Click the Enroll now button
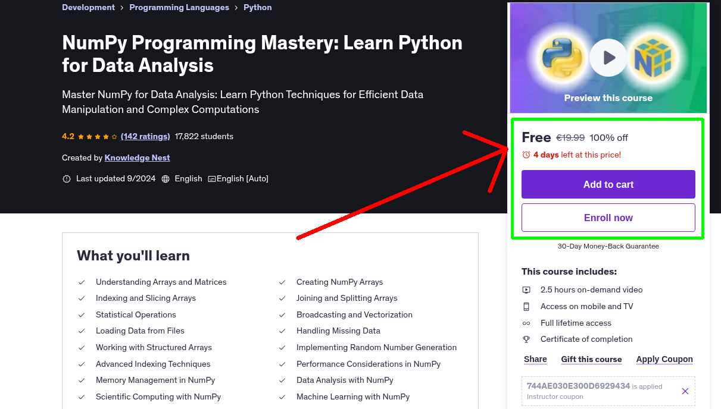This screenshot has height=409, width=721. click(x=608, y=218)
